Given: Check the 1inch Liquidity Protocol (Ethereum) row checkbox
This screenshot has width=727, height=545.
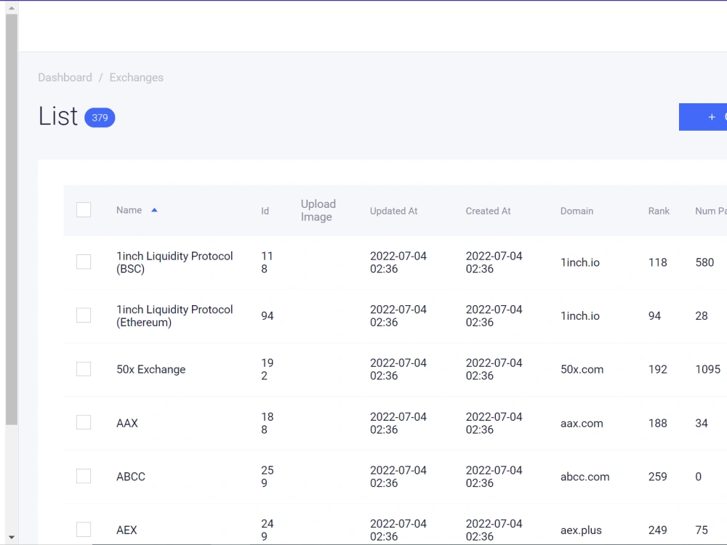Looking at the screenshot, I should [x=84, y=315].
